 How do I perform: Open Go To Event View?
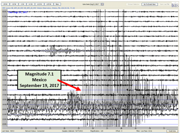click(149, 5)
